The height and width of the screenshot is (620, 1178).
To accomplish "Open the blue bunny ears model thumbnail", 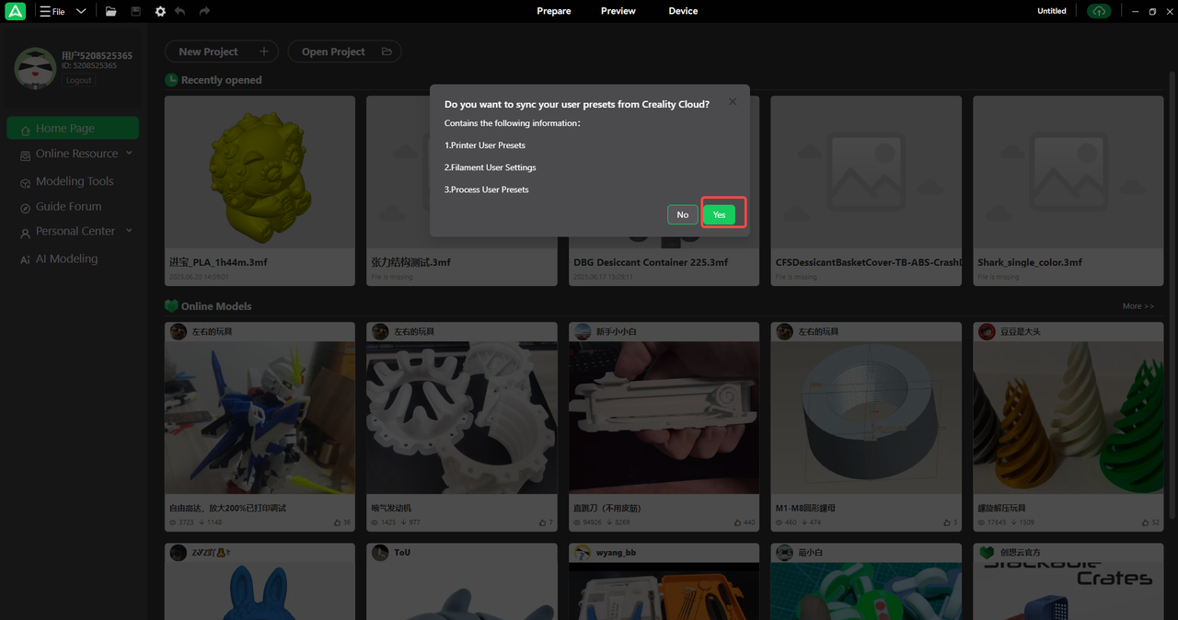I will coord(260,591).
